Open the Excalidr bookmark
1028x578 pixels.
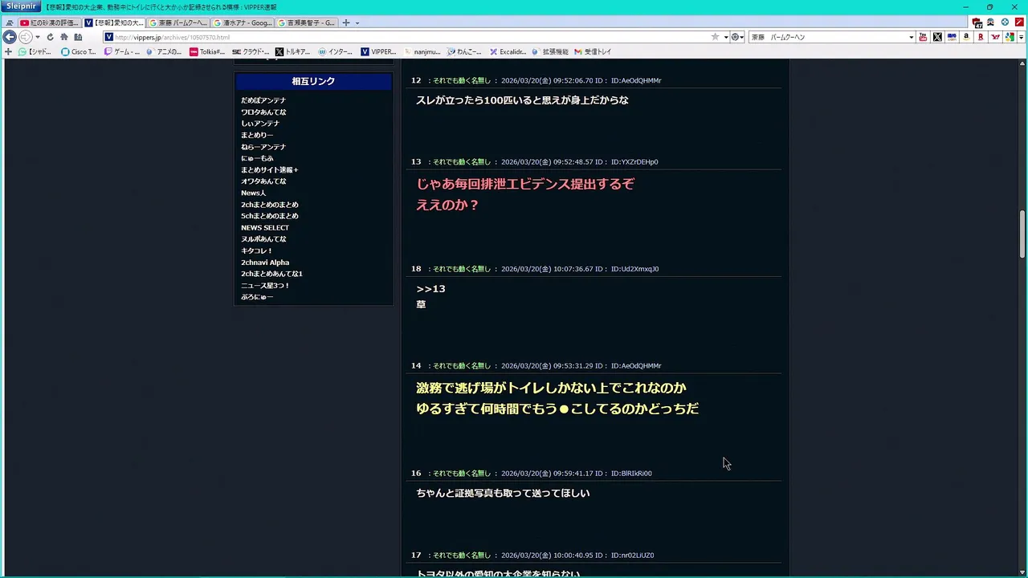click(508, 51)
